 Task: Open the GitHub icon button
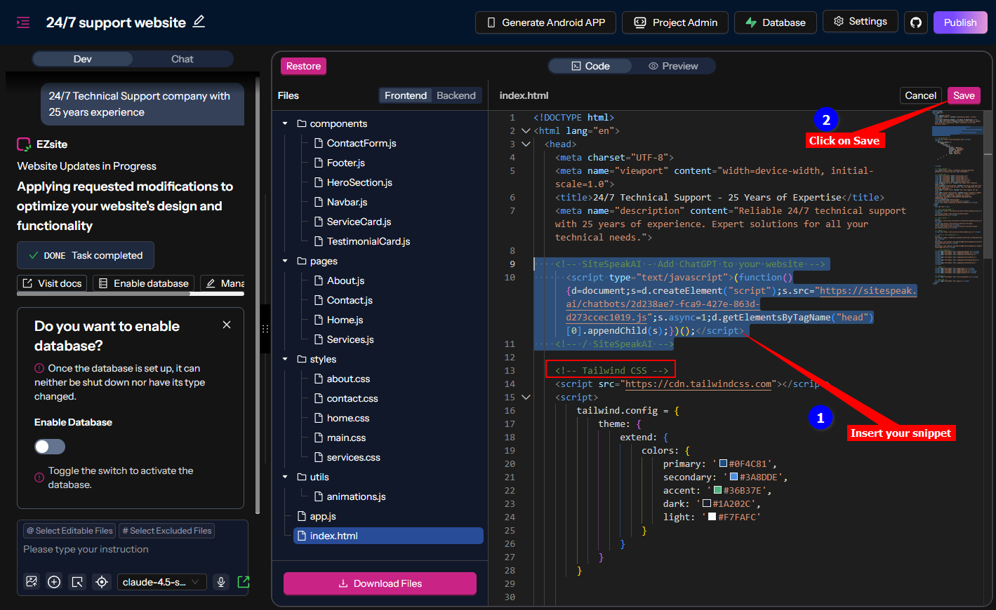[916, 22]
